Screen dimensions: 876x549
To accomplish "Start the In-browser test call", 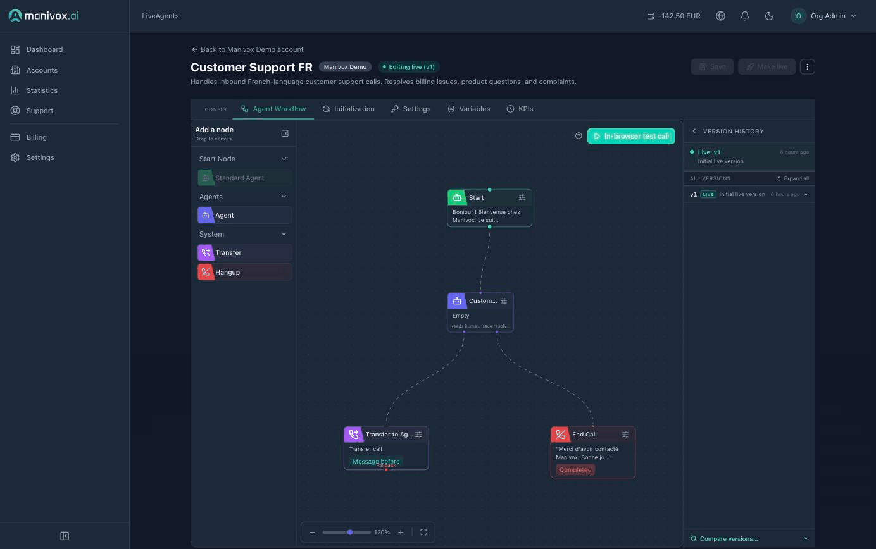I will 631,136.
